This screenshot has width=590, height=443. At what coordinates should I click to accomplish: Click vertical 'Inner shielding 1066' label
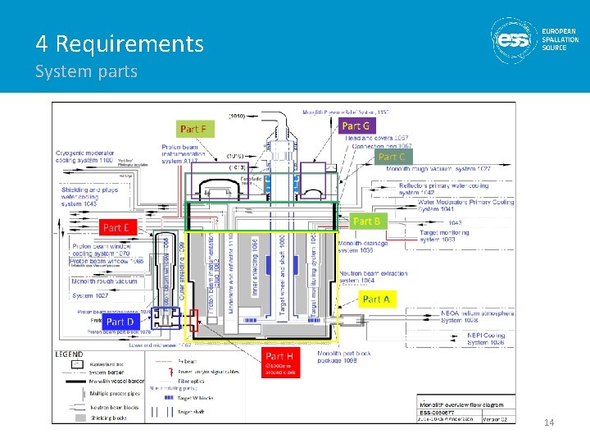255,267
